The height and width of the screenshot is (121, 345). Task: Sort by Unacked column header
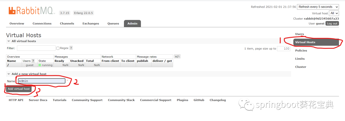[x=77, y=61]
